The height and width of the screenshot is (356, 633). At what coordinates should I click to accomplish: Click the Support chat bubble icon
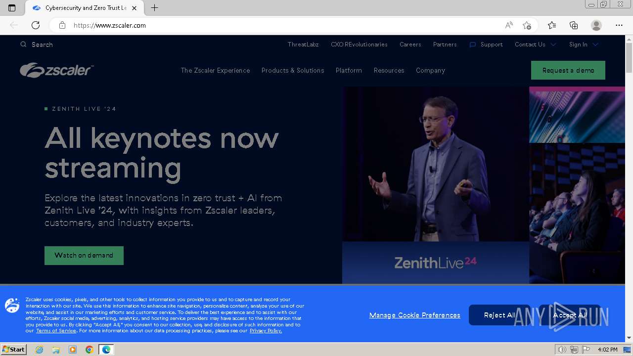click(x=473, y=44)
